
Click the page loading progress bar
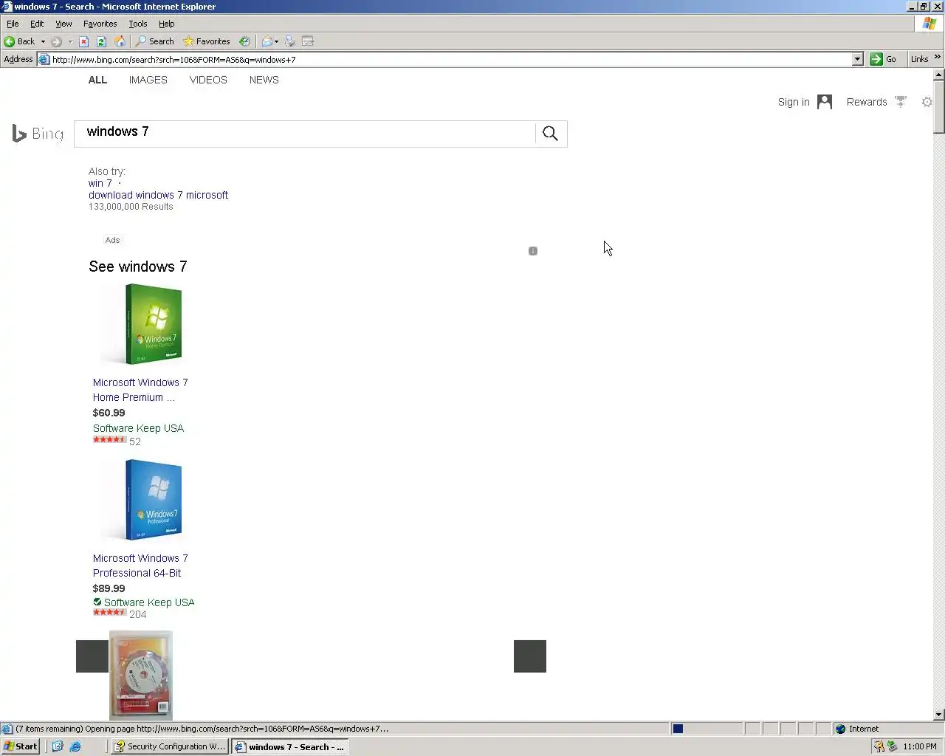click(x=706, y=729)
